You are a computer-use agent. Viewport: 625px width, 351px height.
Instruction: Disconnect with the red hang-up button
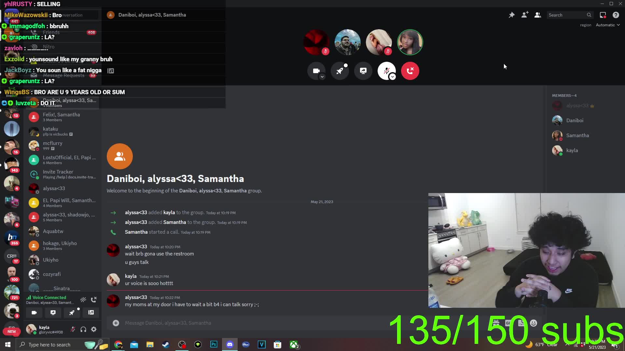click(x=410, y=71)
